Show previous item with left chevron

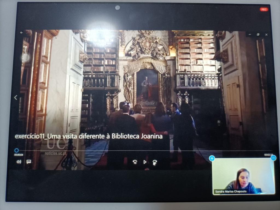16,97
